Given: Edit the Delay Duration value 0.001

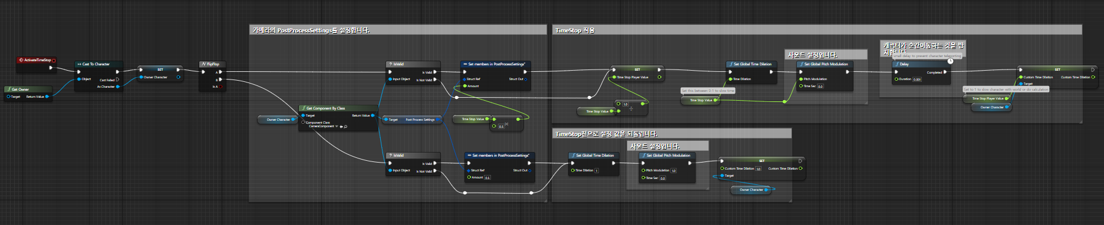Looking at the screenshot, I should click(x=917, y=79).
